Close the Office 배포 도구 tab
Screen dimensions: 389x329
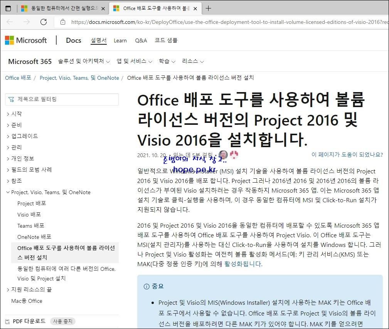click(x=195, y=9)
